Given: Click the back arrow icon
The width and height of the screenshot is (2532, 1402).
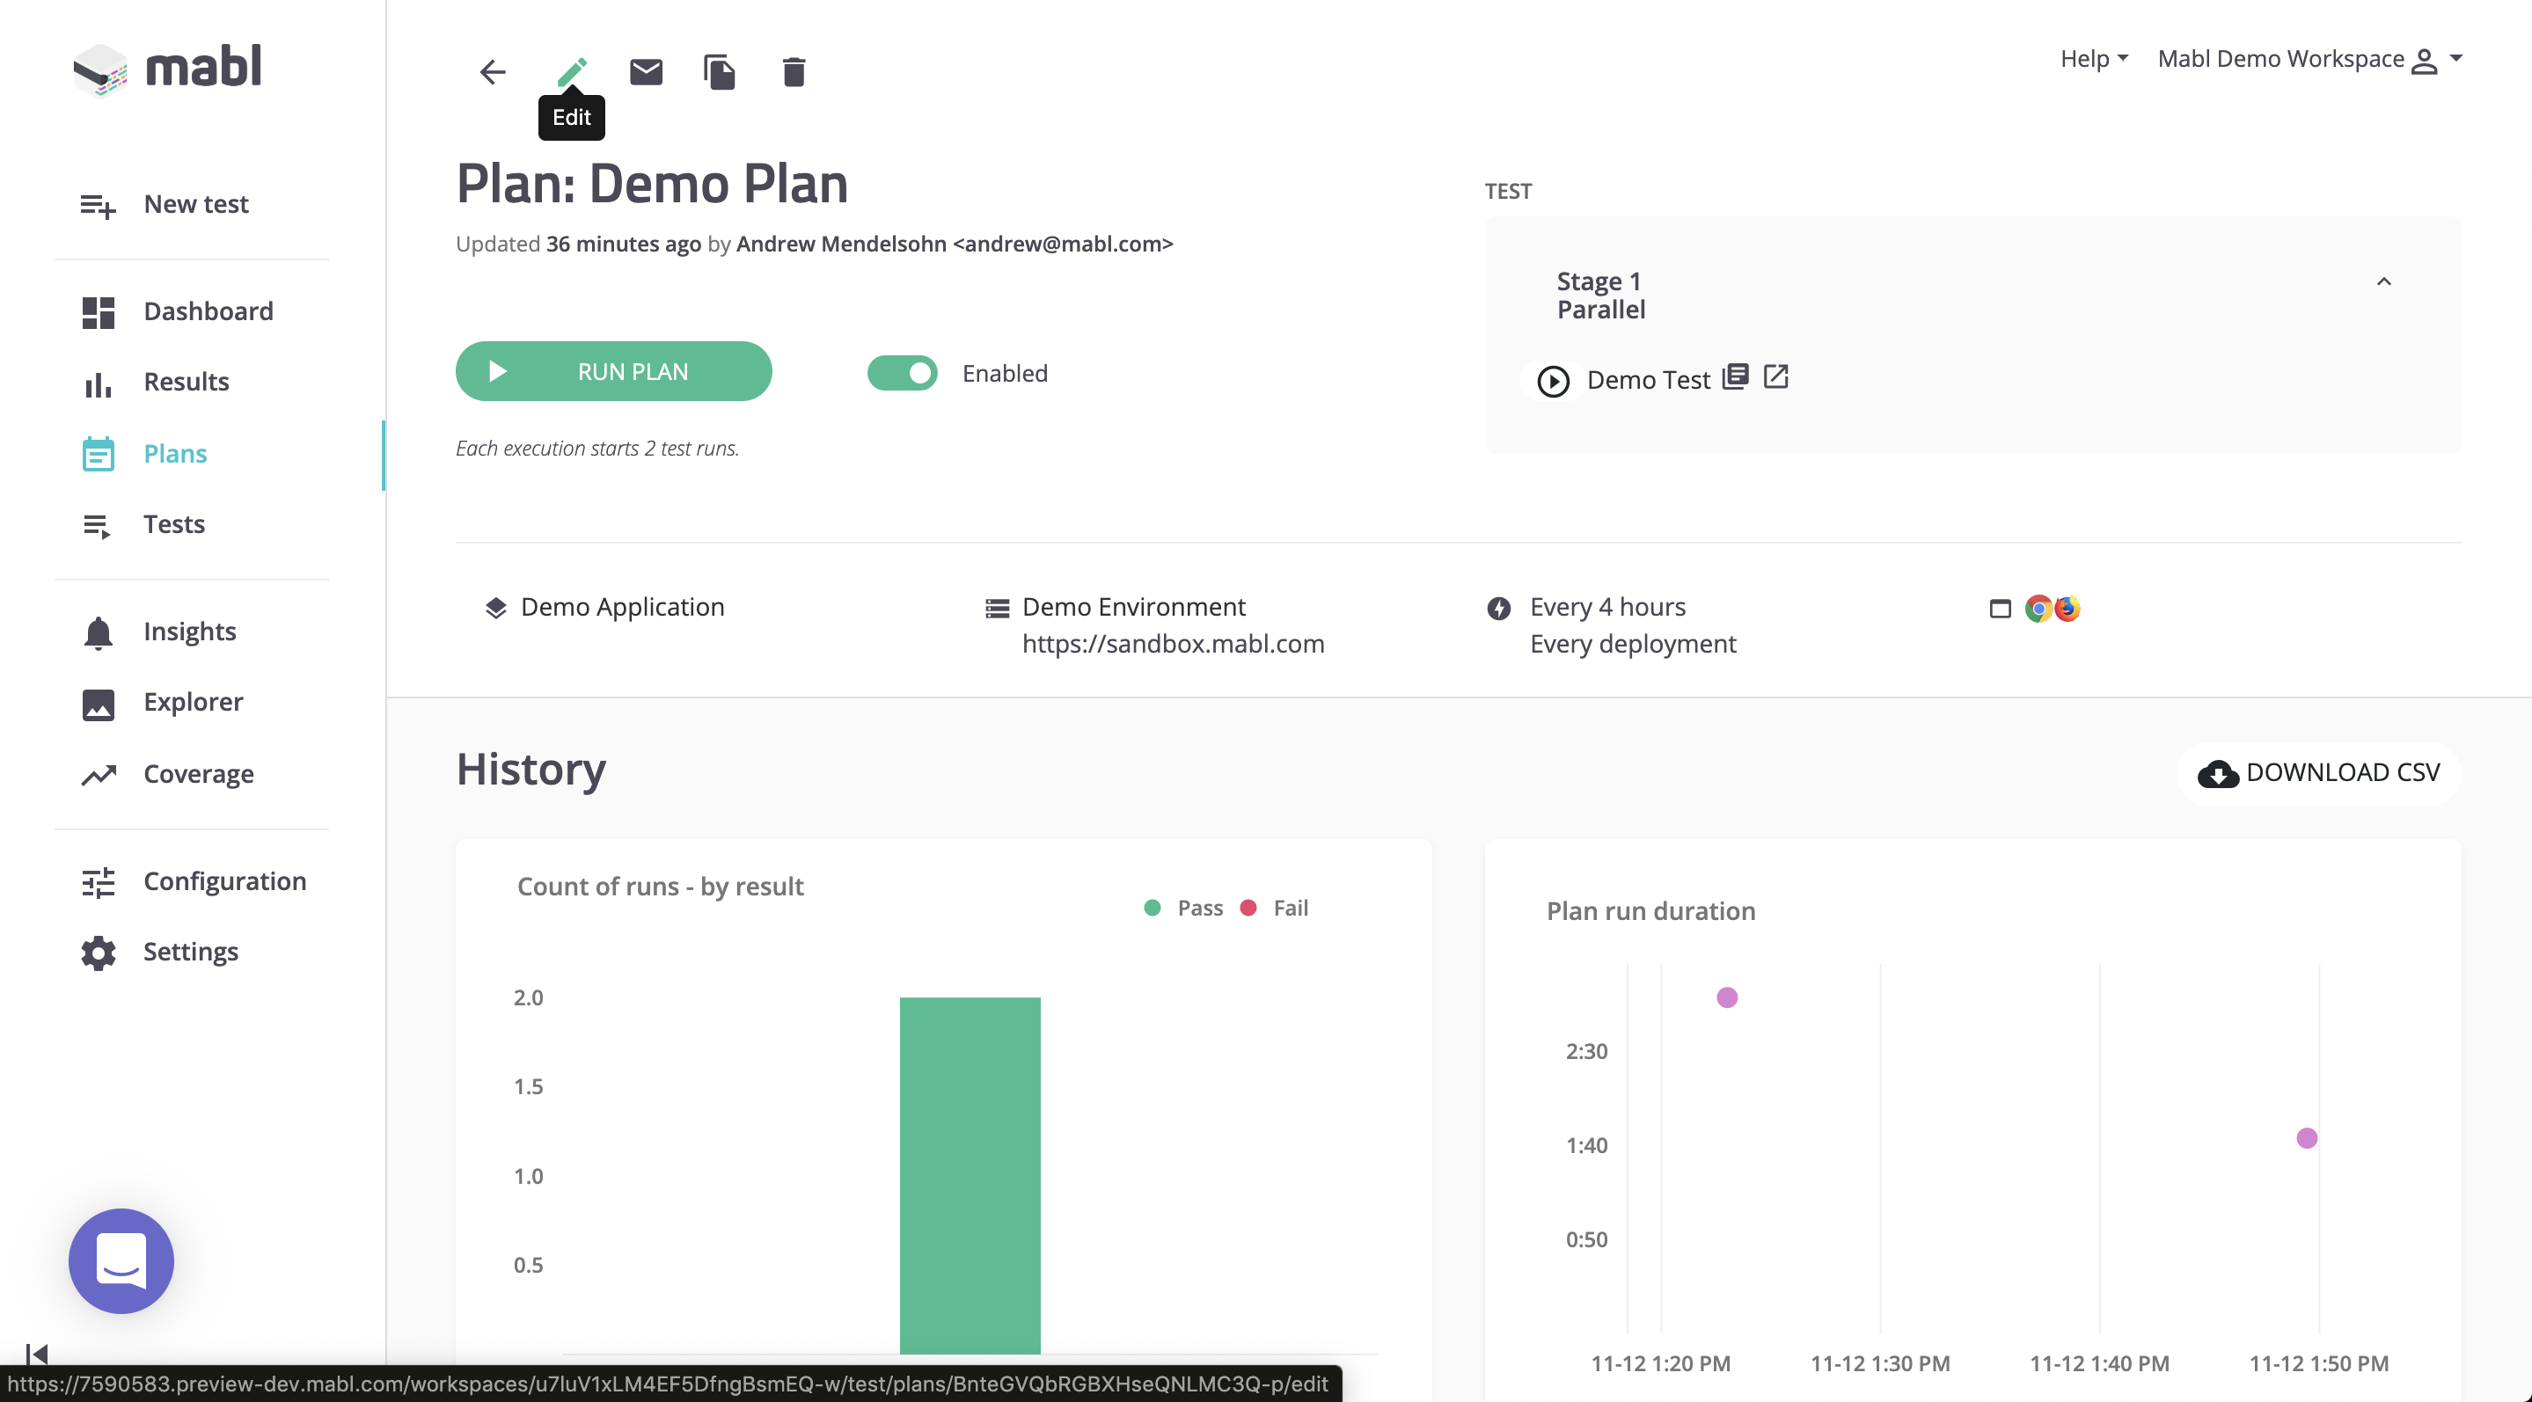Looking at the screenshot, I should click(x=493, y=70).
